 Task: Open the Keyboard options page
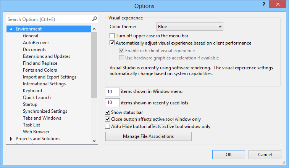click(32, 91)
